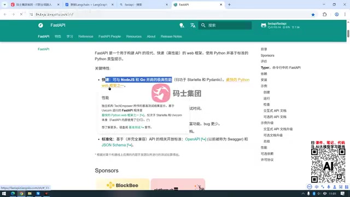This screenshot has height=197, width=350.
Task: Open the Chrome profile avatar icon
Action: pyautogui.click(x=337, y=15)
